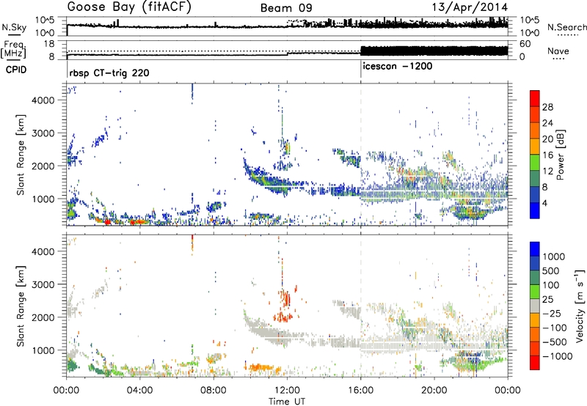Click the black frequency band after 16:00
This screenshot has width=587, height=406.
pos(434,51)
